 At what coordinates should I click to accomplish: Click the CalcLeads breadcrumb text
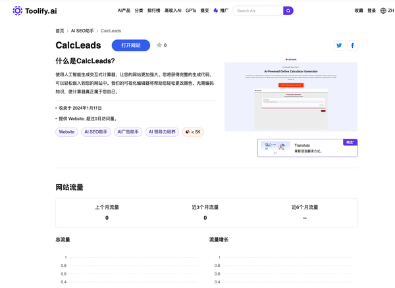click(111, 31)
